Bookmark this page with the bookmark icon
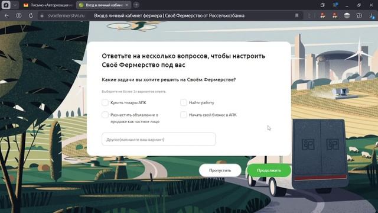 pos(296,16)
